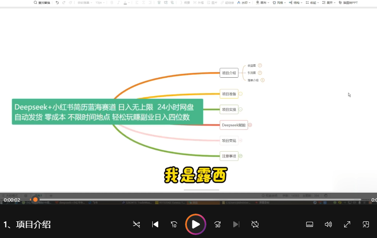Select the 项目变现 node
377x238 pixels.
point(229,141)
